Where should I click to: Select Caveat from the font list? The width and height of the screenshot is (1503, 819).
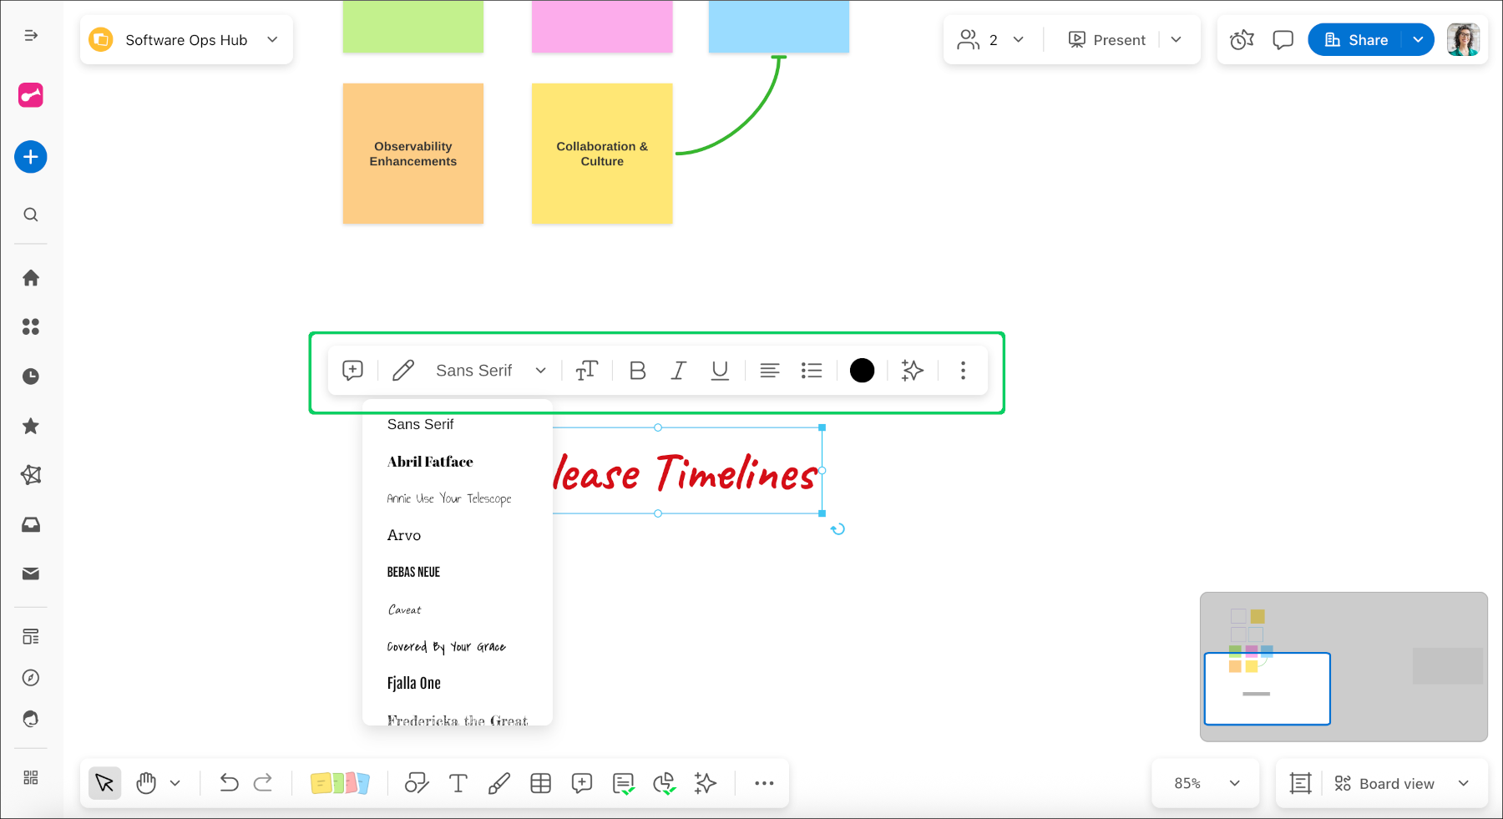404,609
